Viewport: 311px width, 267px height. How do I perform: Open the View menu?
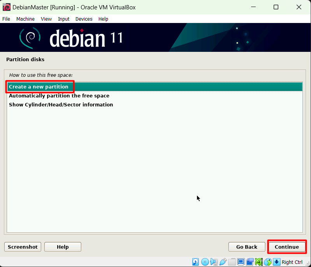pos(46,19)
